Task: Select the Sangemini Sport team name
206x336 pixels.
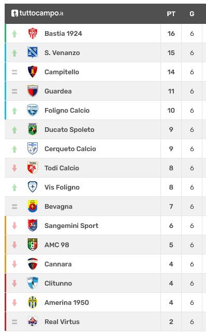Action: click(71, 225)
